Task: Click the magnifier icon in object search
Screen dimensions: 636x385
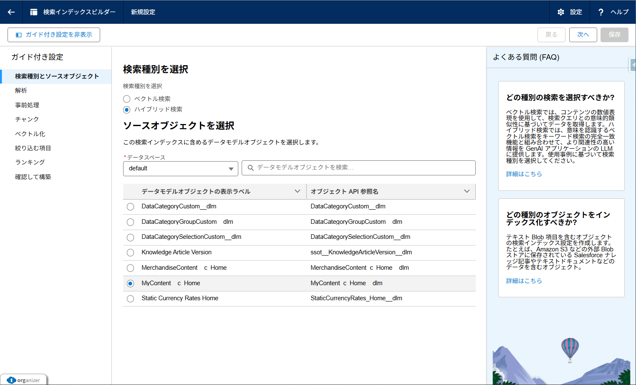Action: (x=251, y=168)
